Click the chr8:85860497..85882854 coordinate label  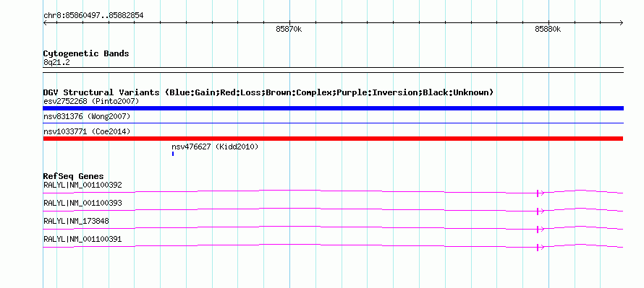coord(93,16)
